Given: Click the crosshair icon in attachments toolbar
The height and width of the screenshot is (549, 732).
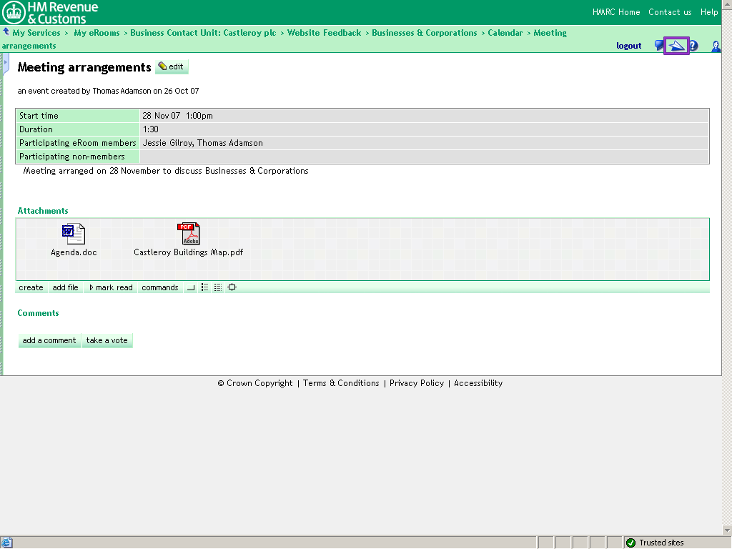Looking at the screenshot, I should pos(232,287).
